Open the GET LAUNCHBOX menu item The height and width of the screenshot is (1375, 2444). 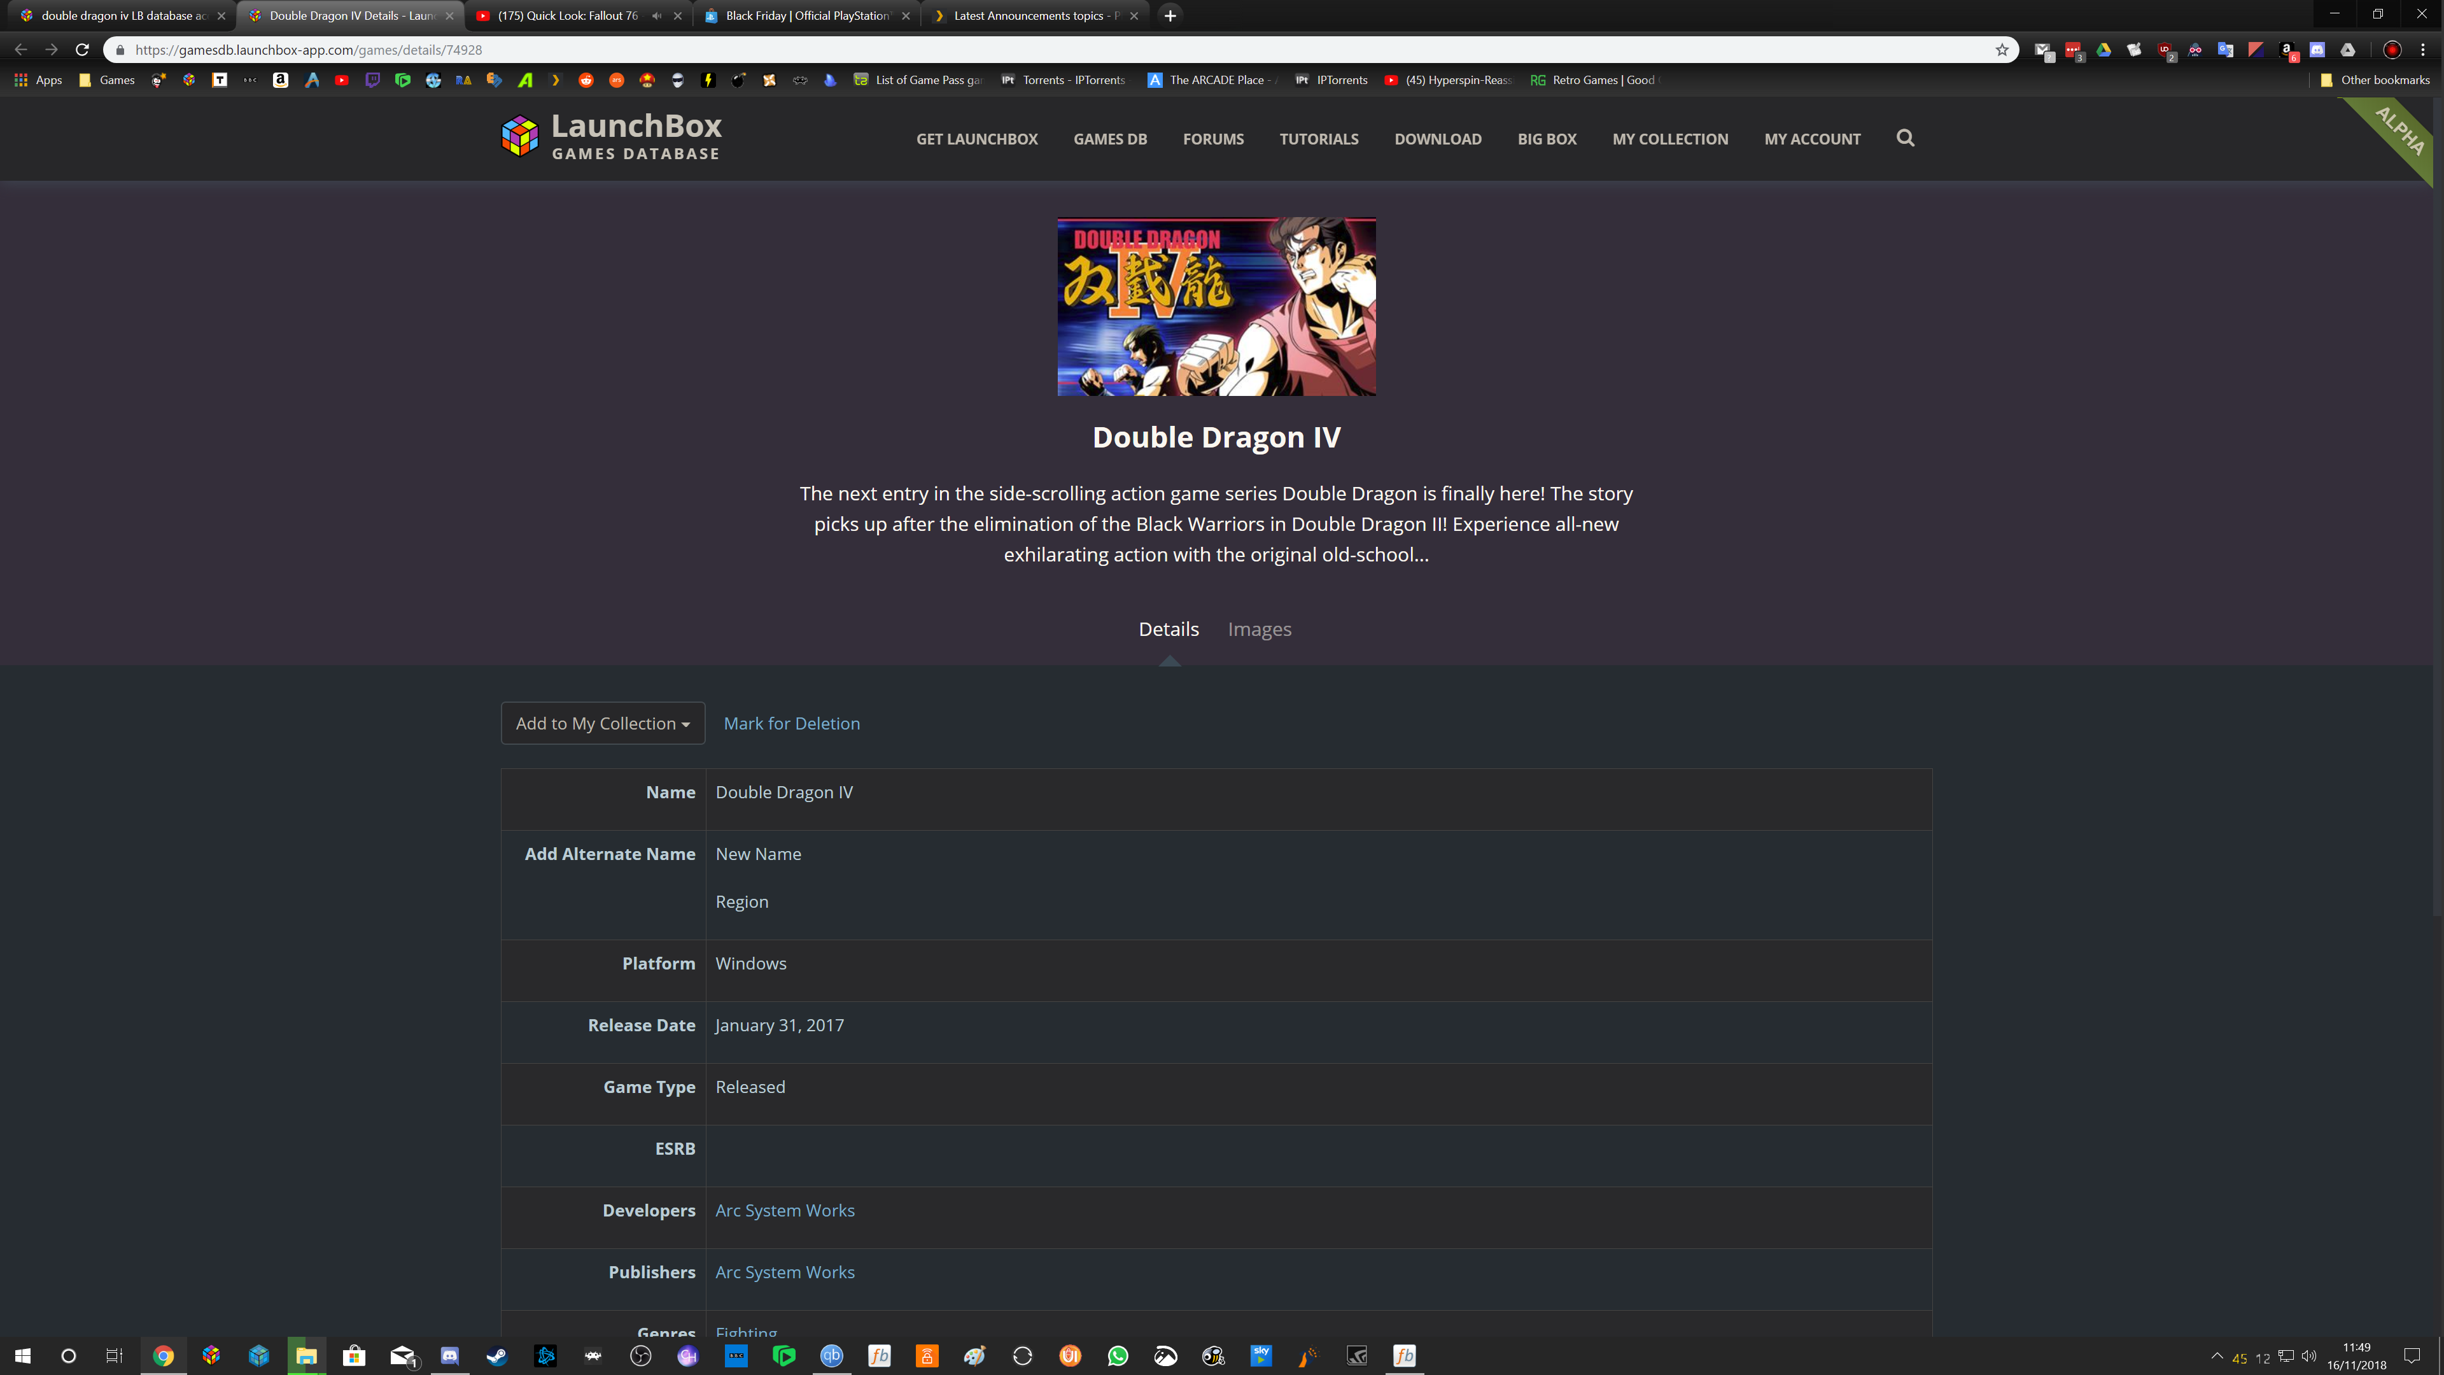coord(977,139)
